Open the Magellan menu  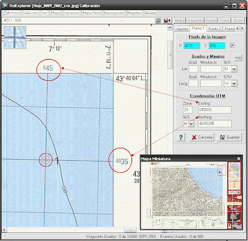[135, 13]
